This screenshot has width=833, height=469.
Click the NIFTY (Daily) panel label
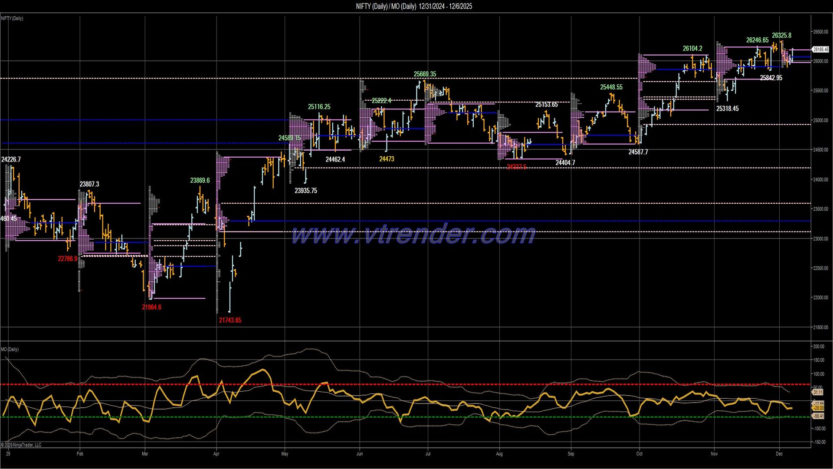pos(11,18)
